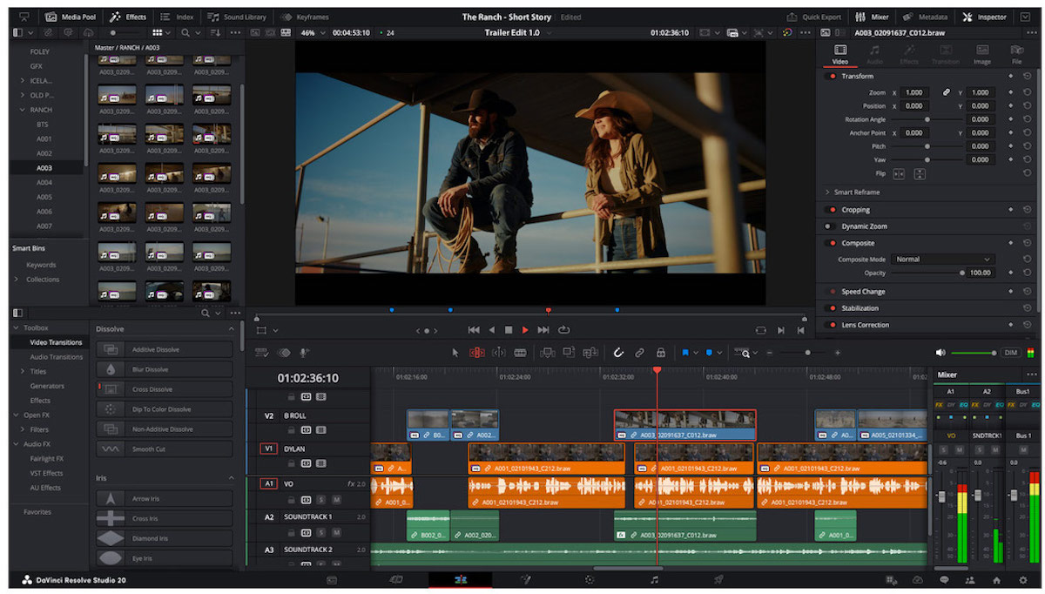Switch to the Audio tab in the Inspector
This screenshot has width=1045, height=594.
click(x=874, y=54)
